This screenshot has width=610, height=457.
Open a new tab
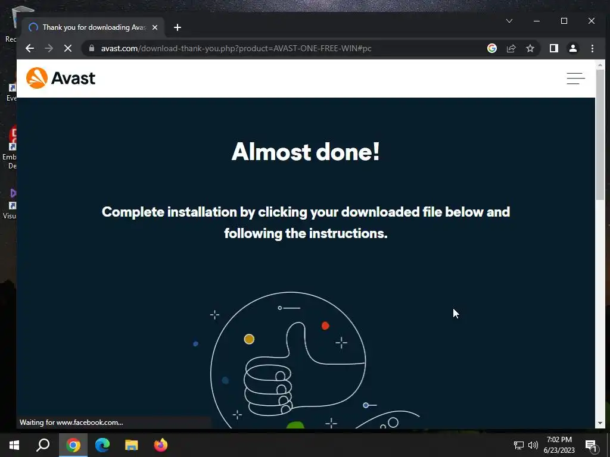(x=178, y=27)
